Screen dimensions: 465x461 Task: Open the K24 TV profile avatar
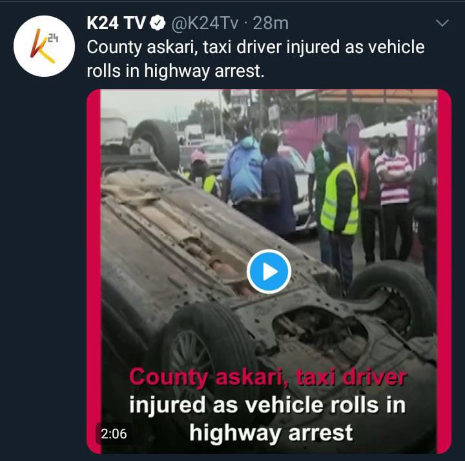[x=44, y=46]
